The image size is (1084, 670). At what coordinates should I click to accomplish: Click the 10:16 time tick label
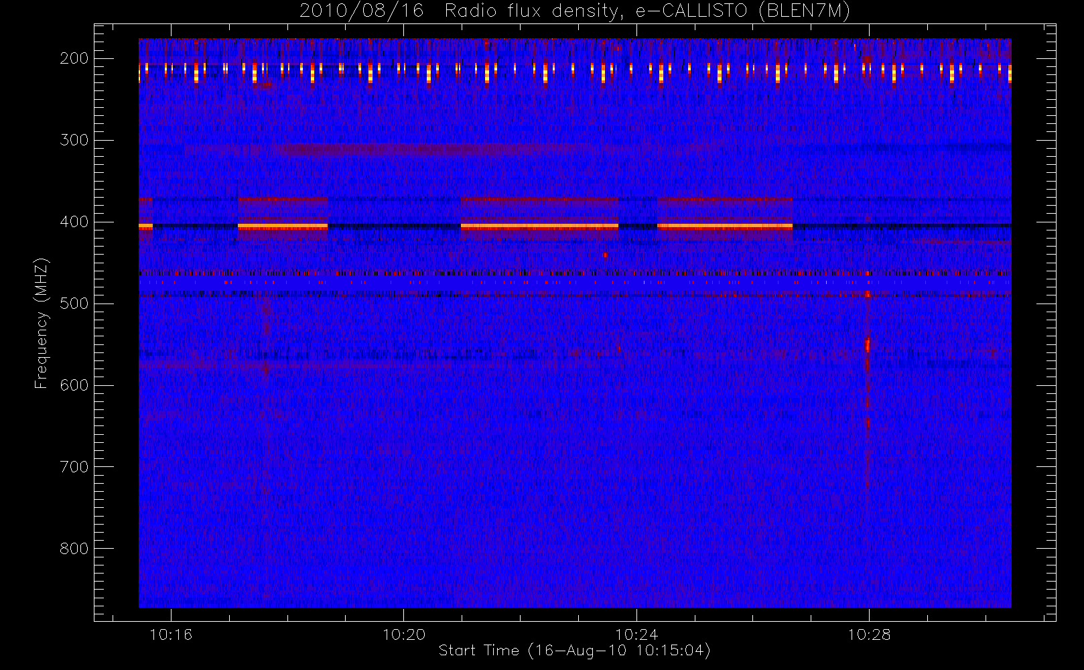[x=171, y=634]
